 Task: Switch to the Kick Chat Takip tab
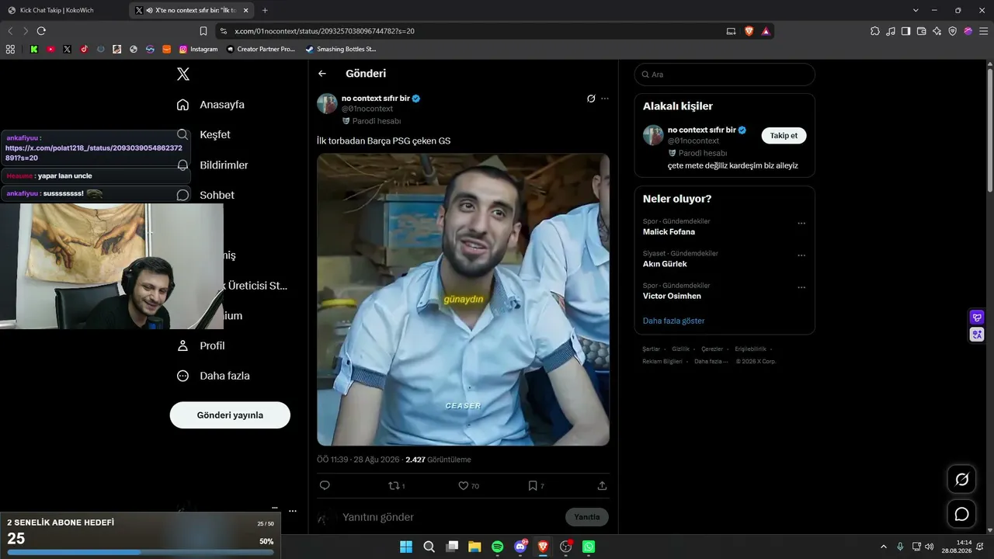(64, 10)
